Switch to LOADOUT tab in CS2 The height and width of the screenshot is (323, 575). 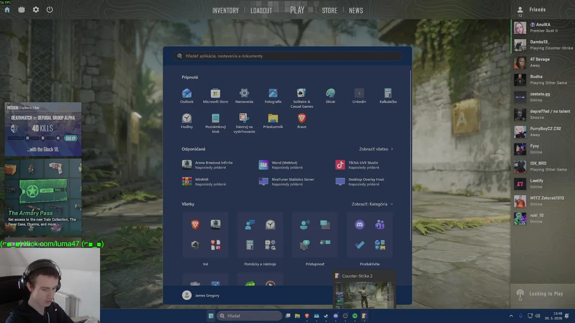tap(261, 10)
